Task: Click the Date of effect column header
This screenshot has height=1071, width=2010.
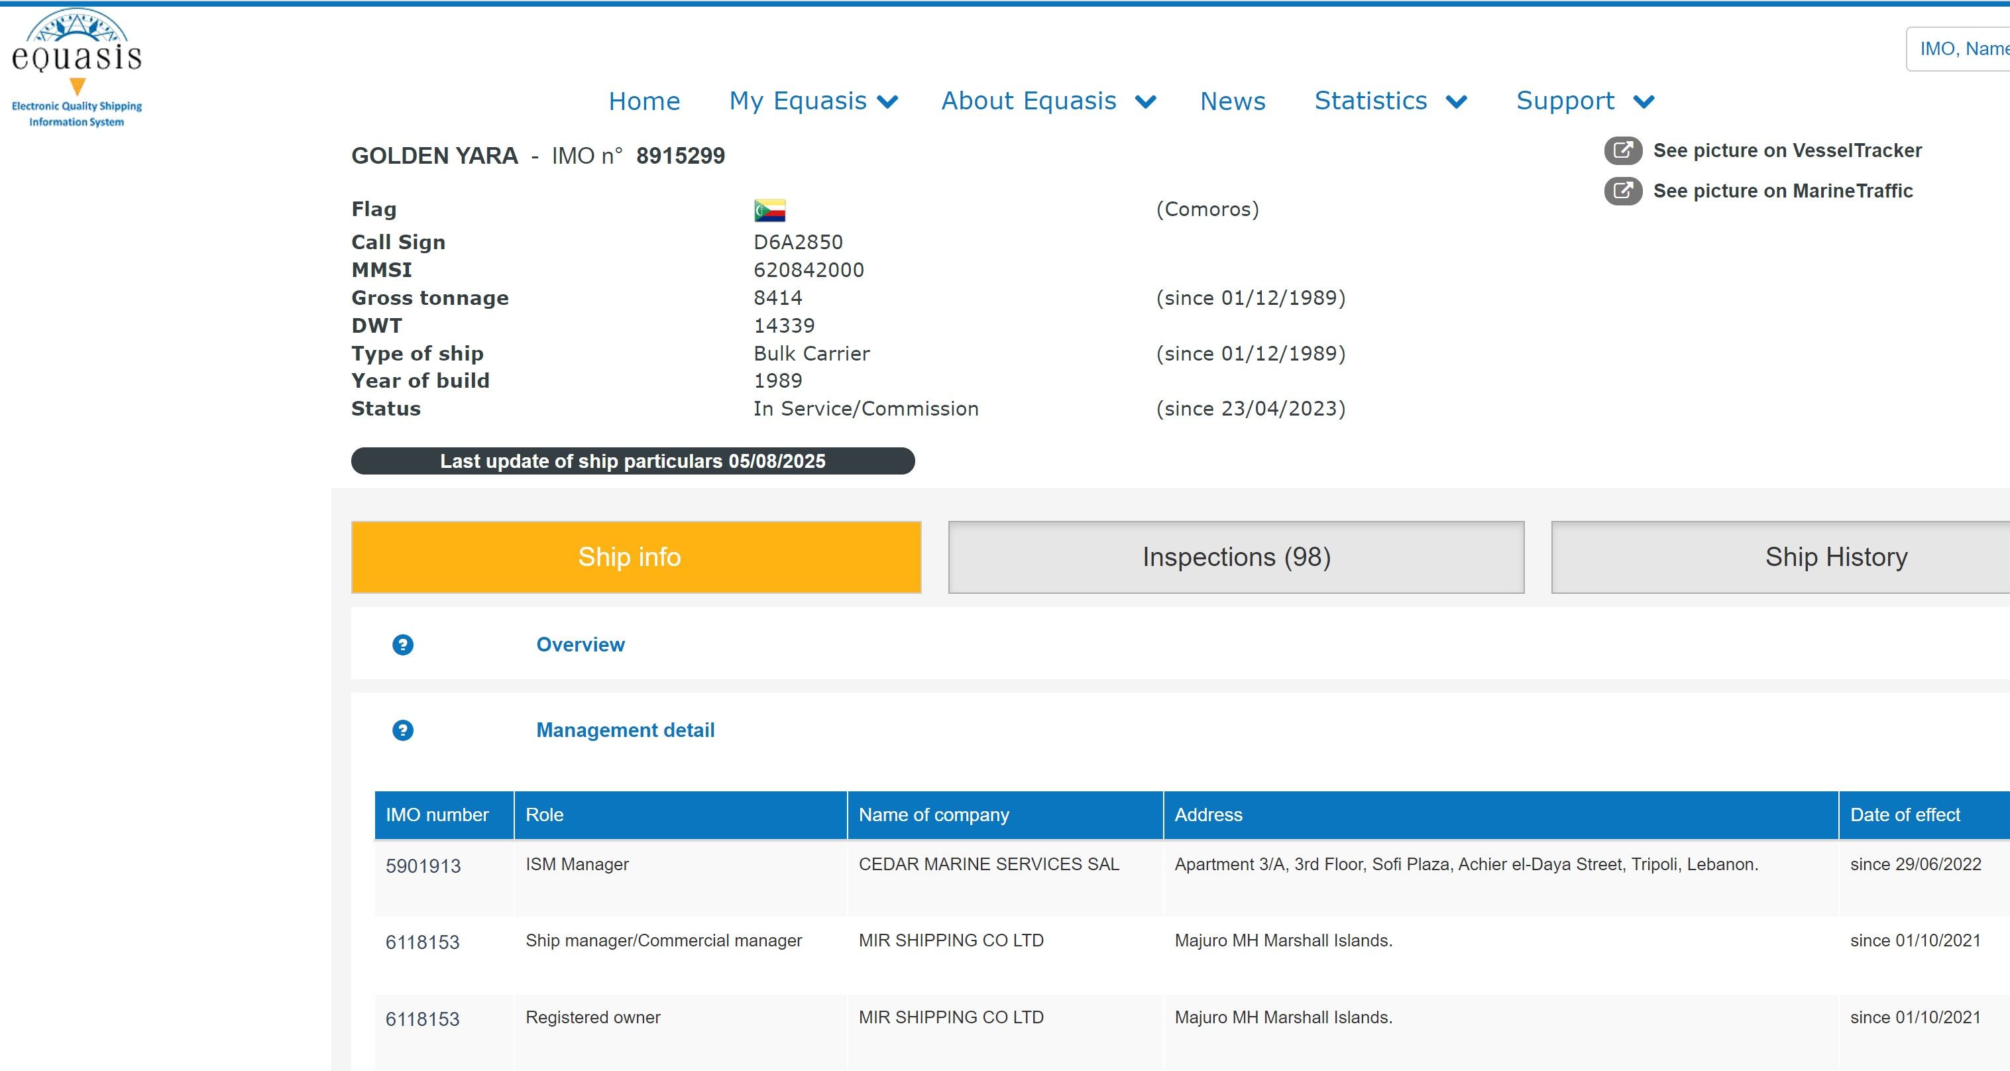Action: click(x=1924, y=815)
